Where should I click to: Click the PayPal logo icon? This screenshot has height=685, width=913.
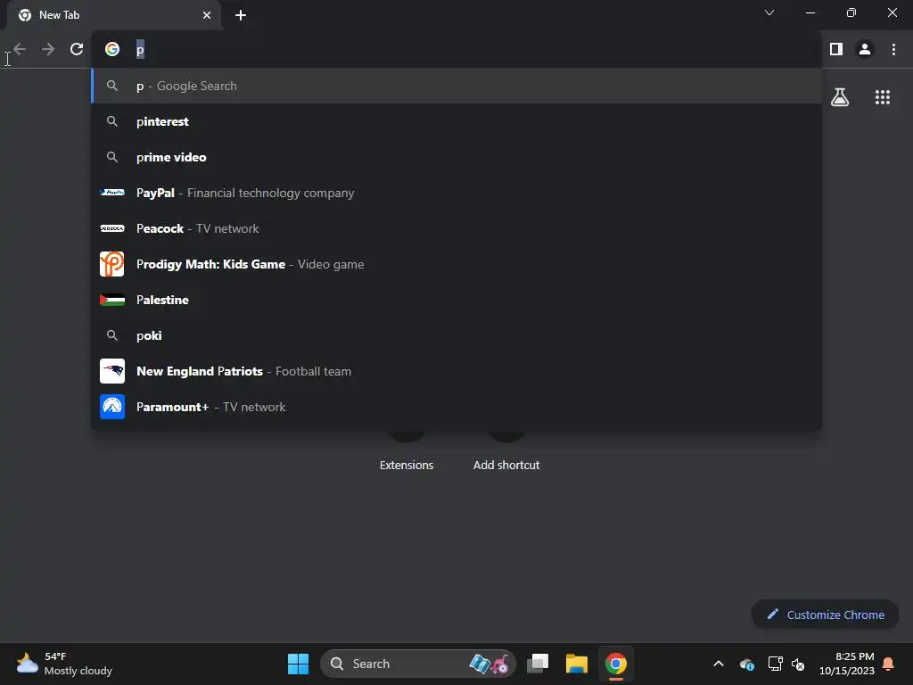pyautogui.click(x=112, y=193)
